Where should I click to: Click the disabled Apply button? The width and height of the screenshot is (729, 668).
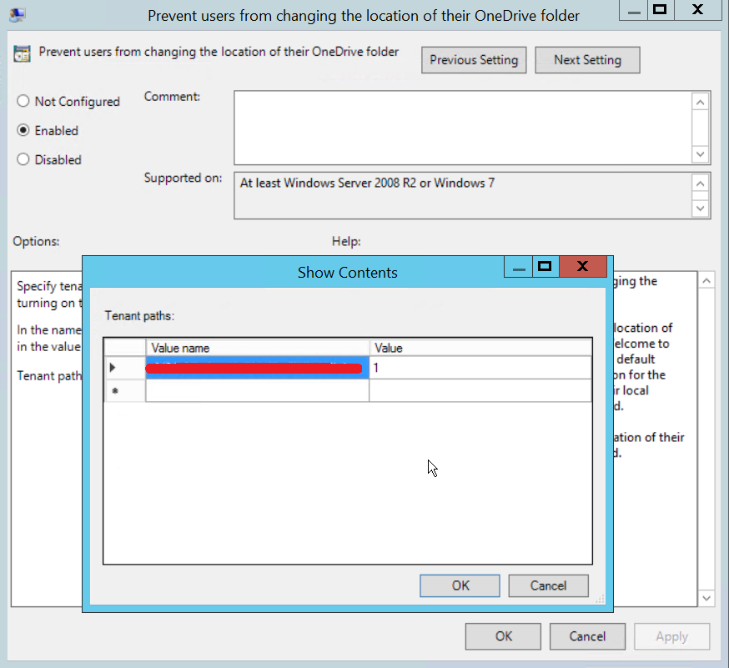671,636
